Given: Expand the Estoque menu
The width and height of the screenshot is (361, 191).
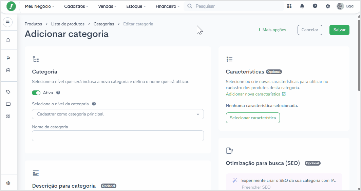Looking at the screenshot, I should point(136,6).
